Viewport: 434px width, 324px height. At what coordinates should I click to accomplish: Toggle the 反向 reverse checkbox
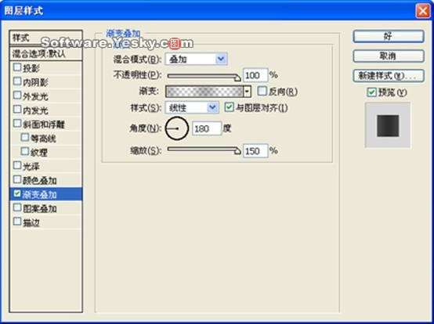point(262,91)
